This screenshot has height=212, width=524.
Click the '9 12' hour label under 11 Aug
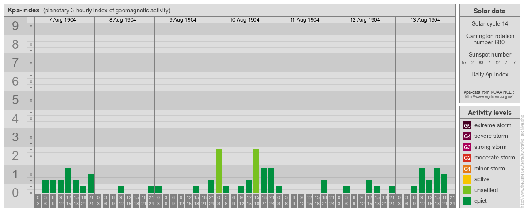(x=301, y=201)
